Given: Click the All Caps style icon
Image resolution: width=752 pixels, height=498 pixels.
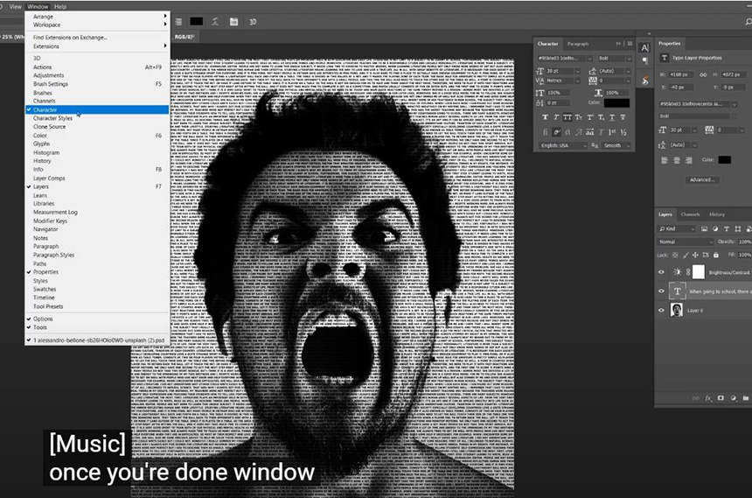Looking at the screenshot, I should click(569, 117).
